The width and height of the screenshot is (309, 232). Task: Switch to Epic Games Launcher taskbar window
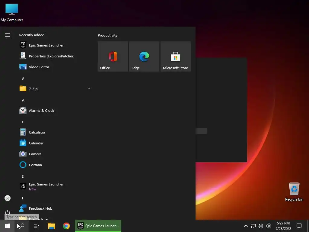pyautogui.click(x=98, y=226)
